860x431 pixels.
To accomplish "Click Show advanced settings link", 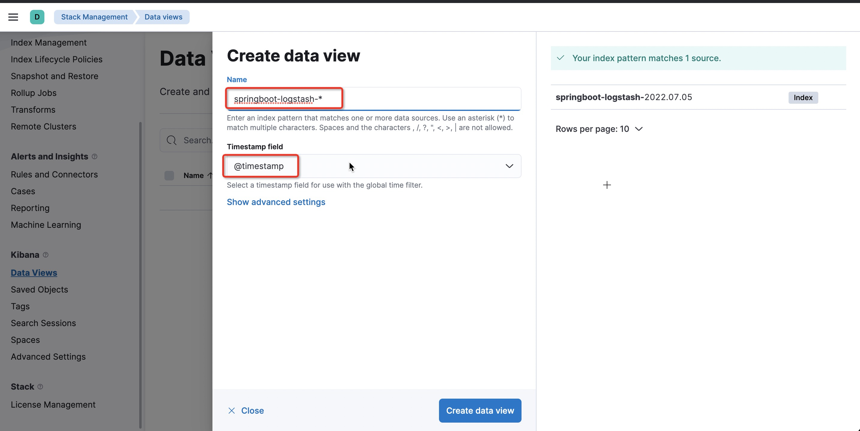I will (276, 202).
